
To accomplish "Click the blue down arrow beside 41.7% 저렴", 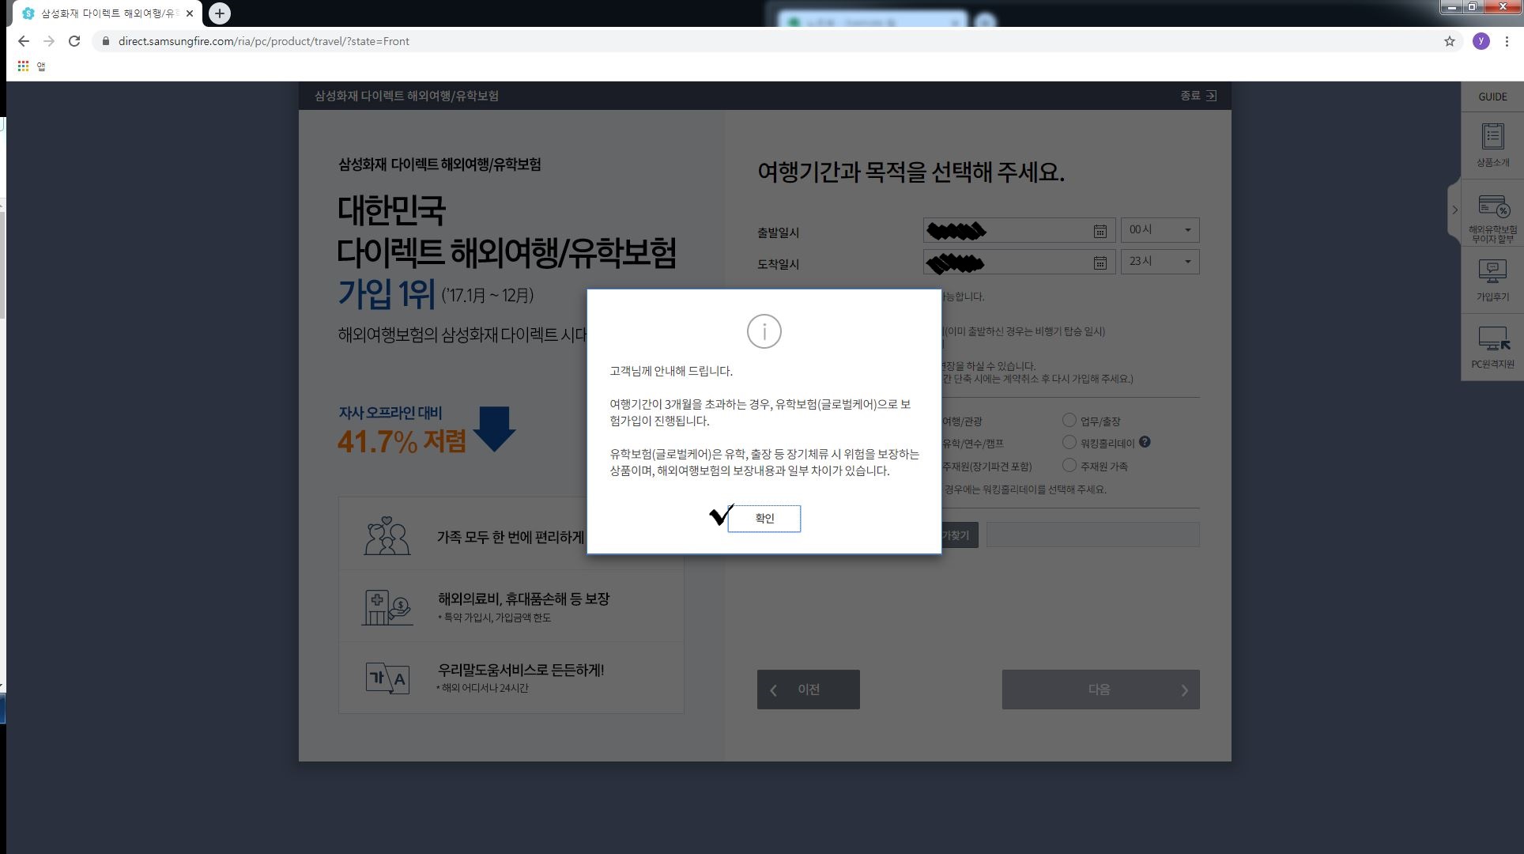I will (495, 429).
